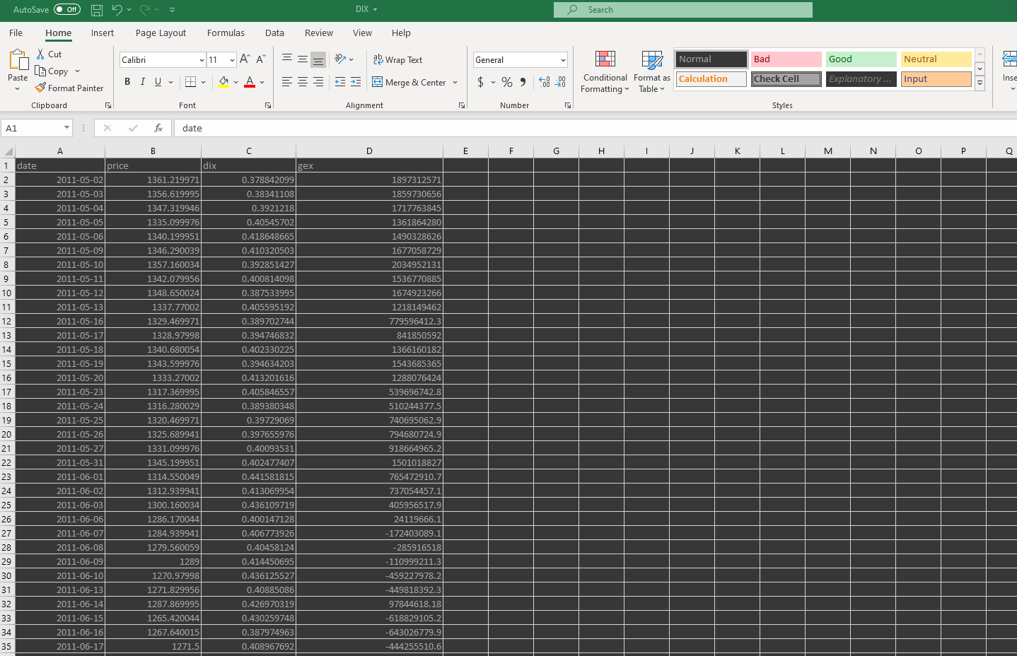Apply the Neutral cell style
The height and width of the screenshot is (656, 1017).
click(936, 59)
